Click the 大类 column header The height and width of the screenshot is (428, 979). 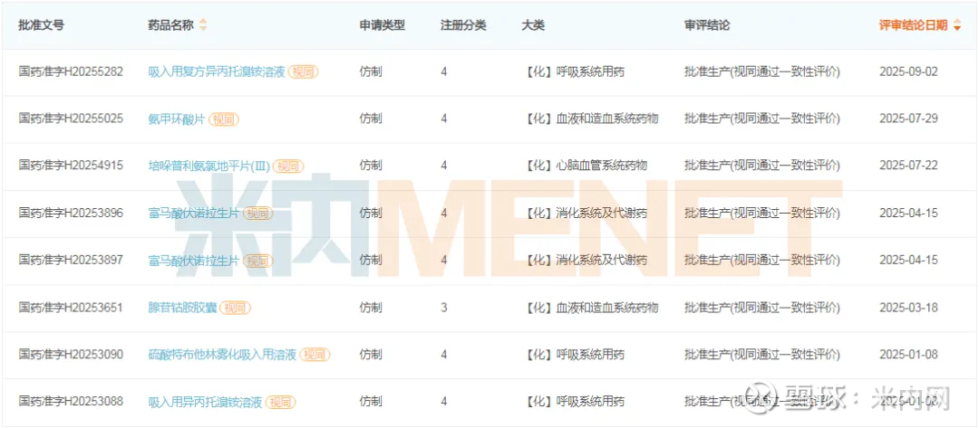(x=533, y=25)
